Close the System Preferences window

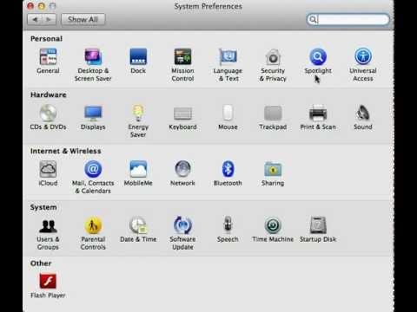click(x=30, y=6)
